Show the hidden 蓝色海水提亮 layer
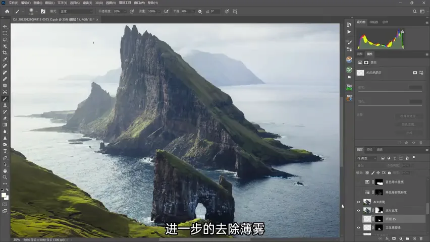The image size is (430, 242). (x=358, y=182)
